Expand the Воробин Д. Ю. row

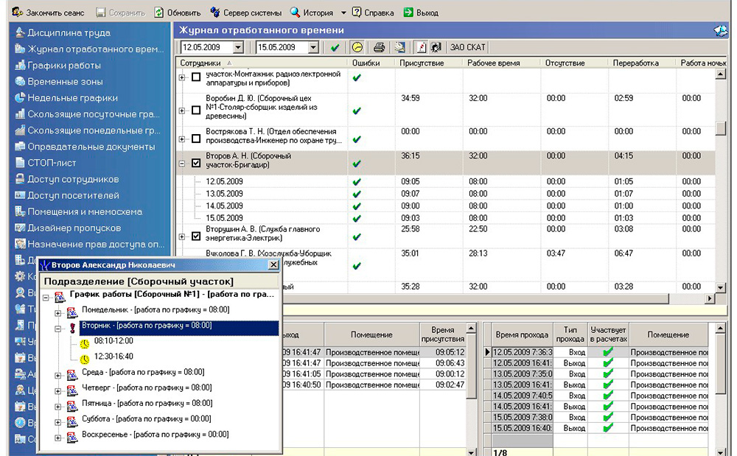(x=182, y=111)
